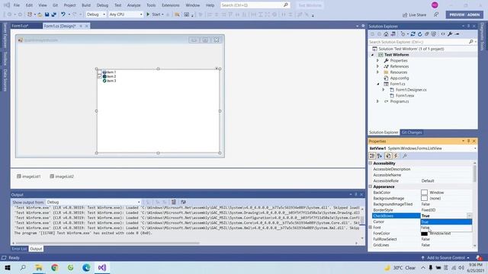
Task: Click the Alphabetical sort icon in Properties panel
Action: (380, 156)
